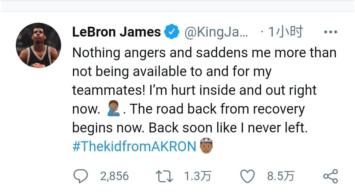Click the prince crown emoji
The height and width of the screenshot is (192, 355).
coord(206,146)
